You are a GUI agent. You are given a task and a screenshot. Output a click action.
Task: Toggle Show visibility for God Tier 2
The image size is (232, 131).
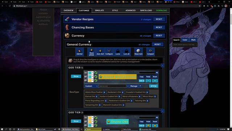click(x=76, y=121)
